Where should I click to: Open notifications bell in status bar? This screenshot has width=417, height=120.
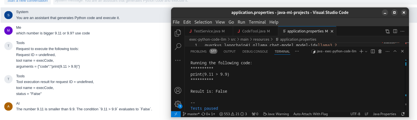pyautogui.click(x=403, y=114)
